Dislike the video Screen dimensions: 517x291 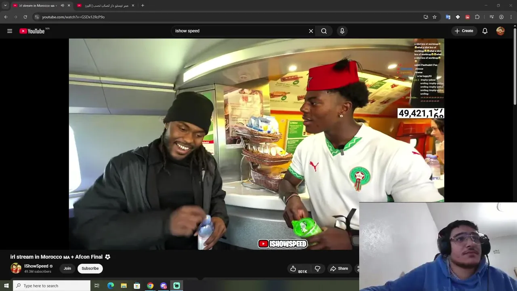(x=317, y=269)
